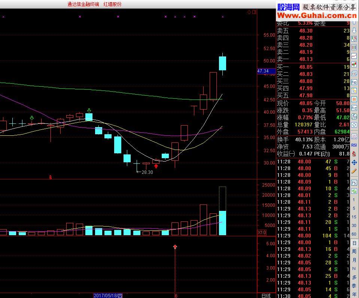
Task: Click the 红墙股份 stock name in title
Action: (x=112, y=4)
